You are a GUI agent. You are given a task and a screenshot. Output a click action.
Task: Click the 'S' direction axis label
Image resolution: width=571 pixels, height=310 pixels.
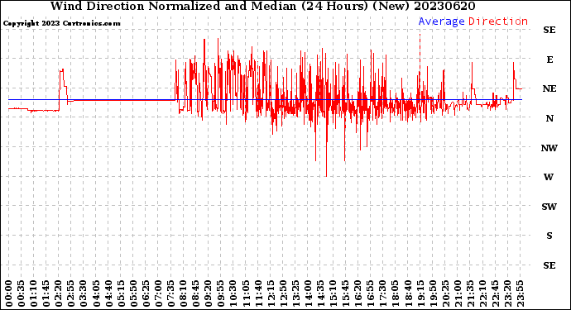point(549,236)
